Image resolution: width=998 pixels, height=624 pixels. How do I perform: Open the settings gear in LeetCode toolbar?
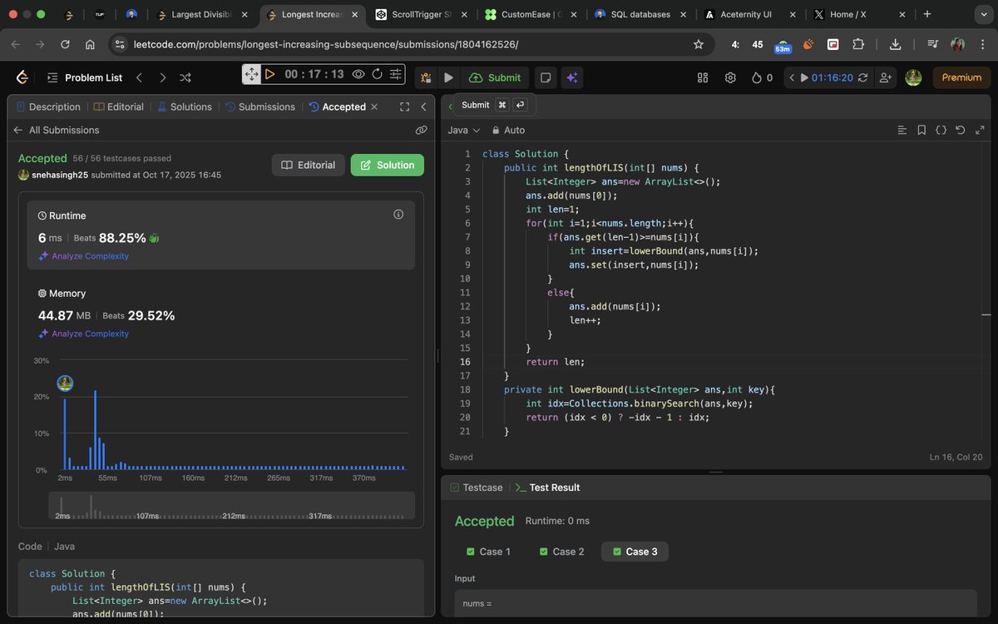coord(730,77)
